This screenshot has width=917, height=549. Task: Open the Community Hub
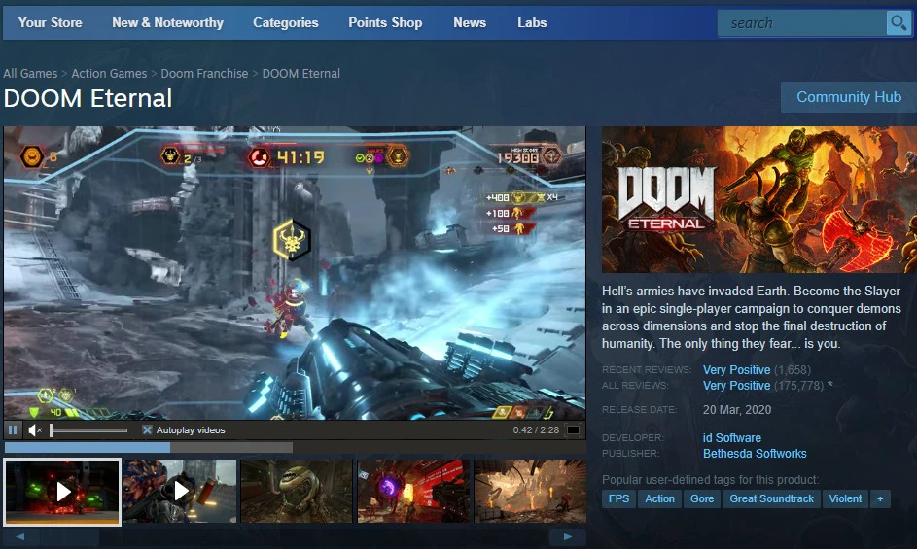coord(849,97)
